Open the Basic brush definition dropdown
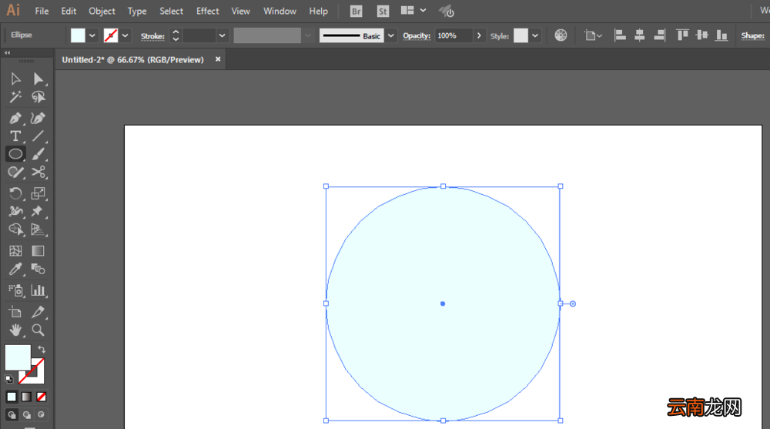The height and width of the screenshot is (429, 770). (391, 35)
